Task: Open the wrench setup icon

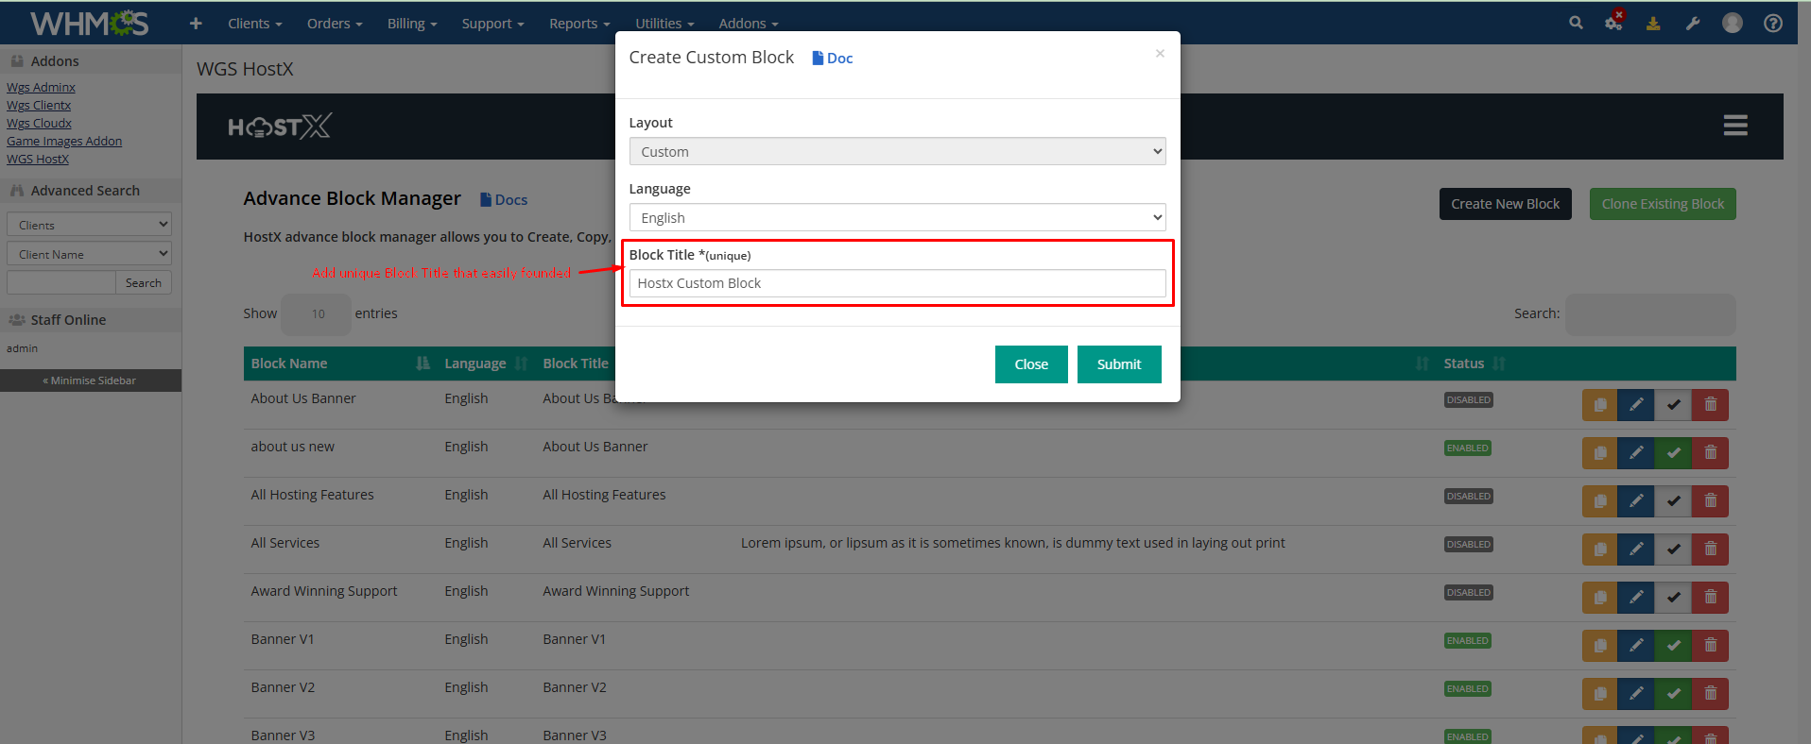Action: click(1693, 24)
